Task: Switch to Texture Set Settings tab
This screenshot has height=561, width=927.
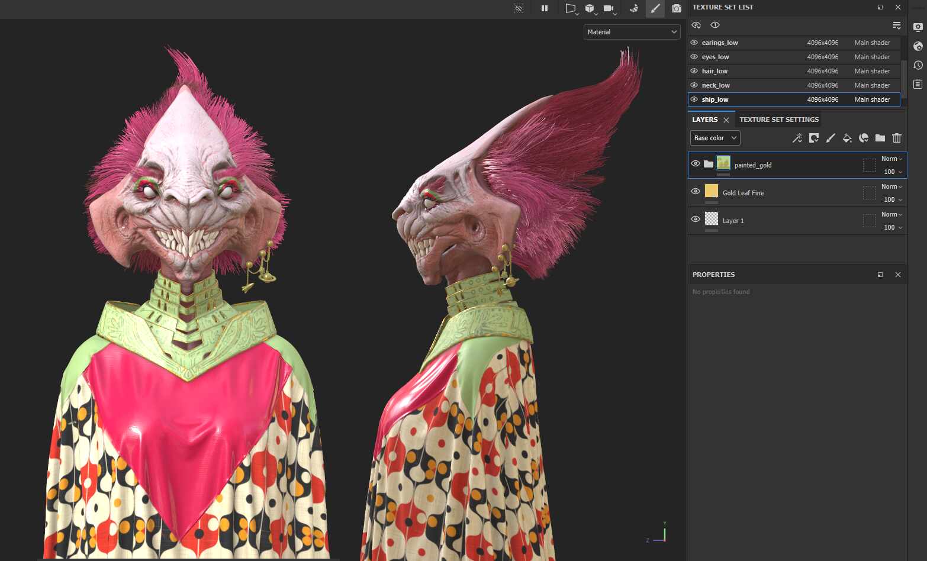Action: (779, 120)
